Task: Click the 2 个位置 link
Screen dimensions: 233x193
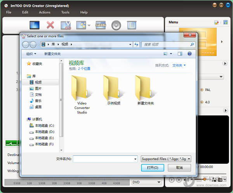Action: coord(84,68)
